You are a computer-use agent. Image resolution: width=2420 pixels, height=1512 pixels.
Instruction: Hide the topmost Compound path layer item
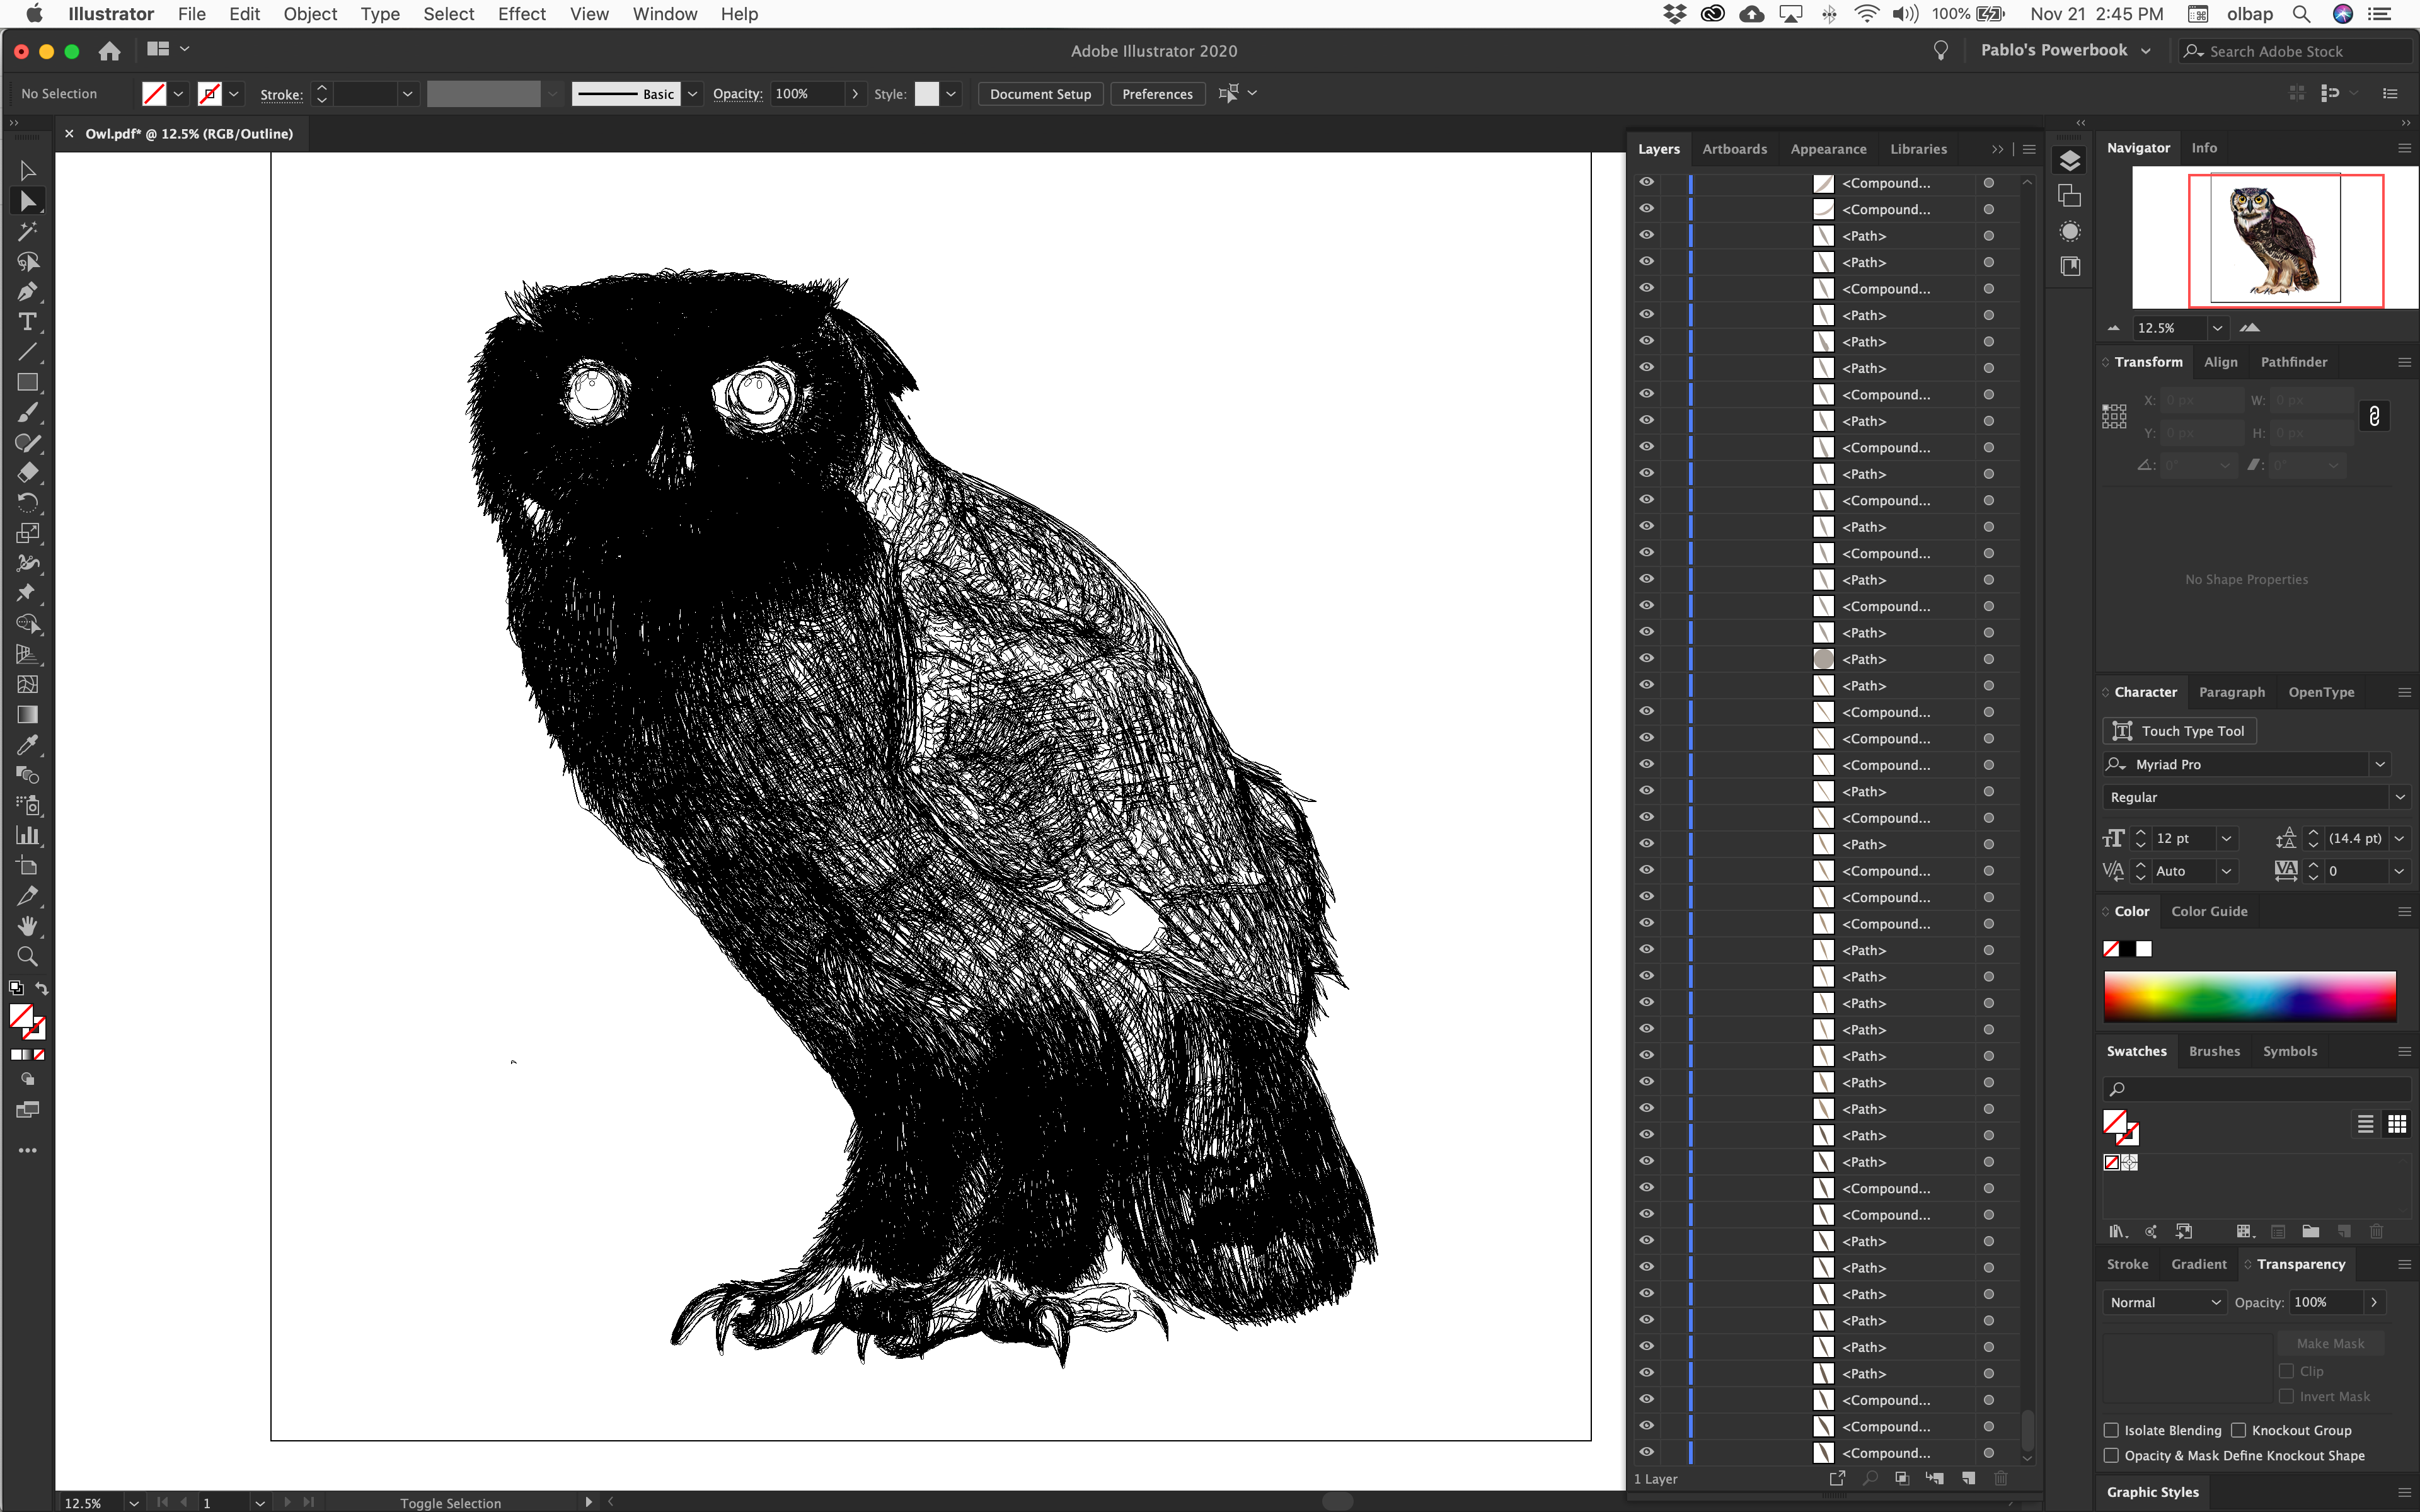[x=1646, y=182]
